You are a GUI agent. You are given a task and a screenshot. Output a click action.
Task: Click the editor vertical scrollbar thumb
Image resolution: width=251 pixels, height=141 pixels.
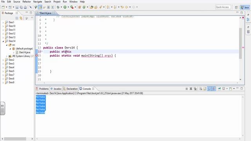240,43
